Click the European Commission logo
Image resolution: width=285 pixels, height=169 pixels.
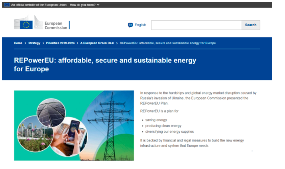pos(41,25)
